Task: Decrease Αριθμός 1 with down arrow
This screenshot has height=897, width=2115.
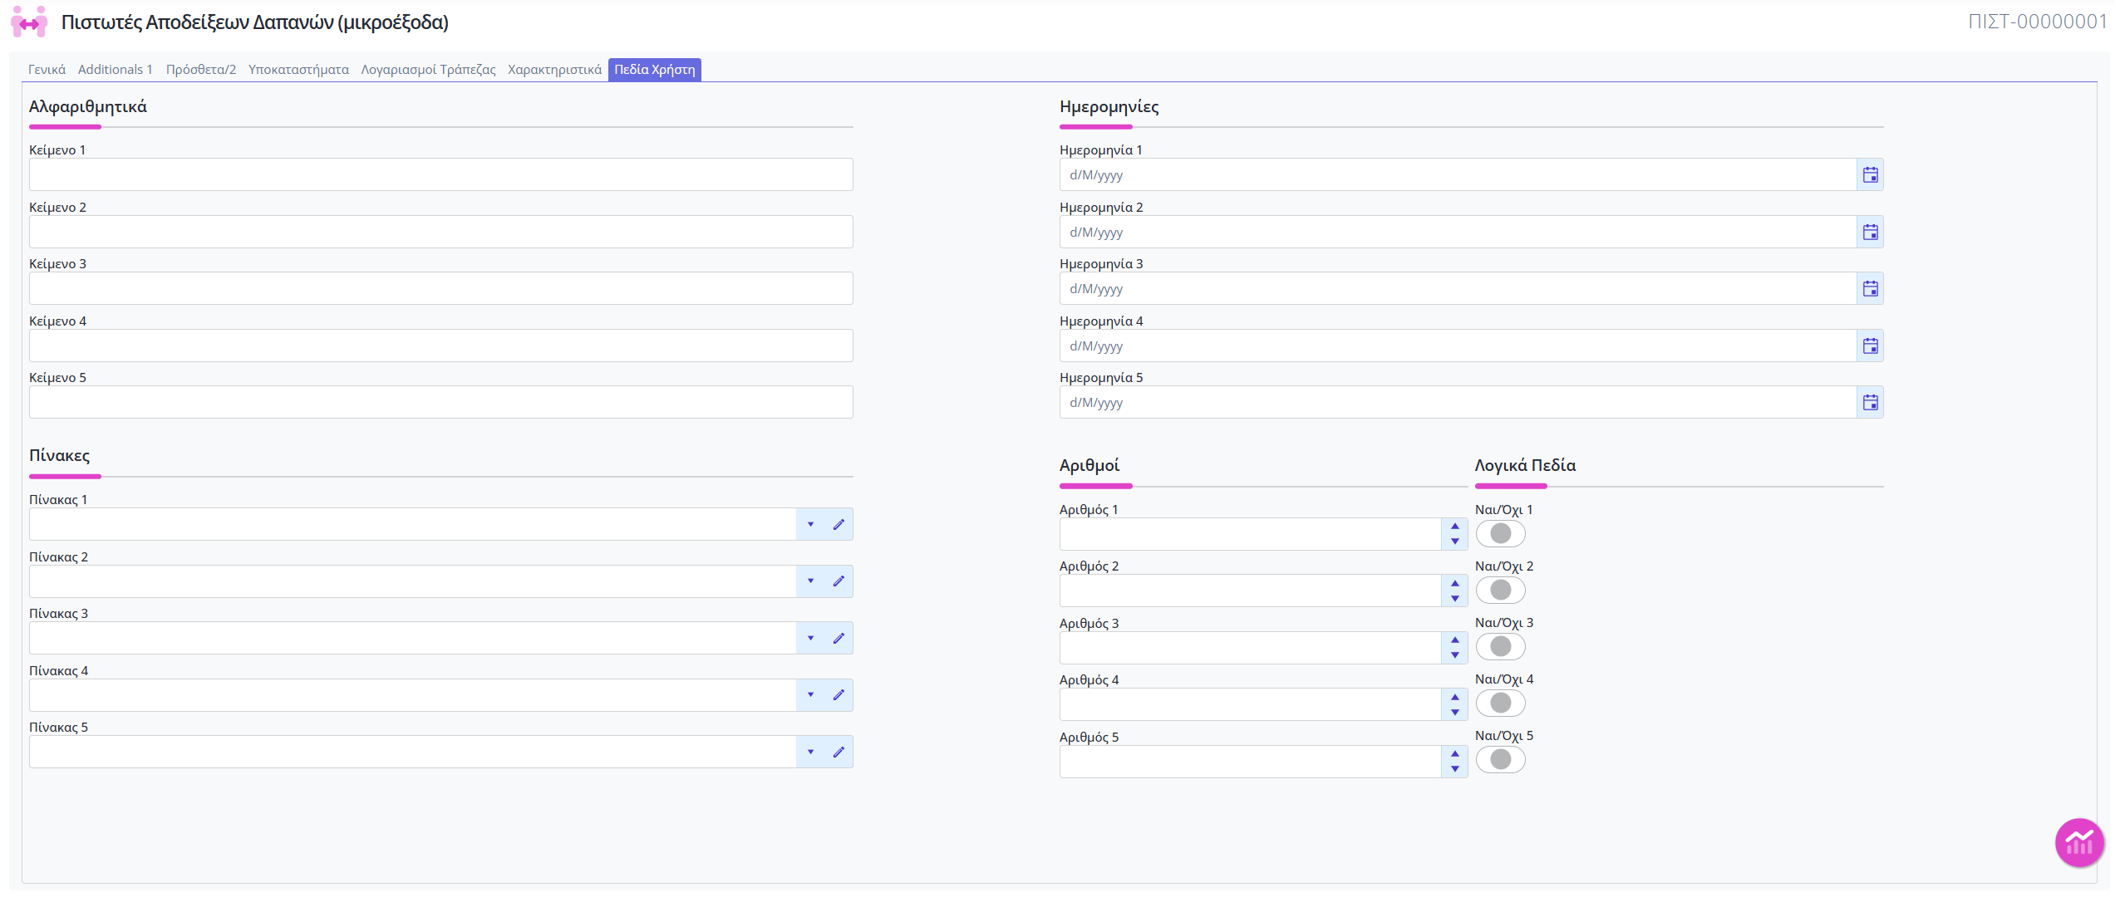Action: (1454, 542)
